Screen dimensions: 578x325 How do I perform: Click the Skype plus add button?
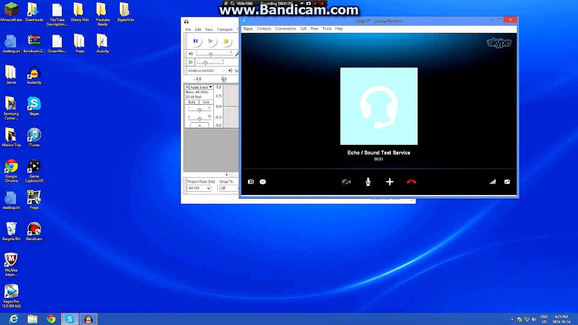click(390, 182)
